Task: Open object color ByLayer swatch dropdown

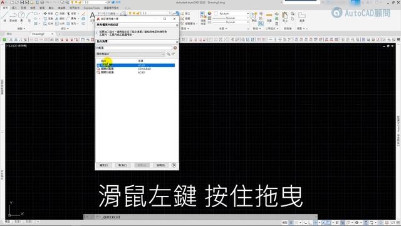Action: coord(232,13)
